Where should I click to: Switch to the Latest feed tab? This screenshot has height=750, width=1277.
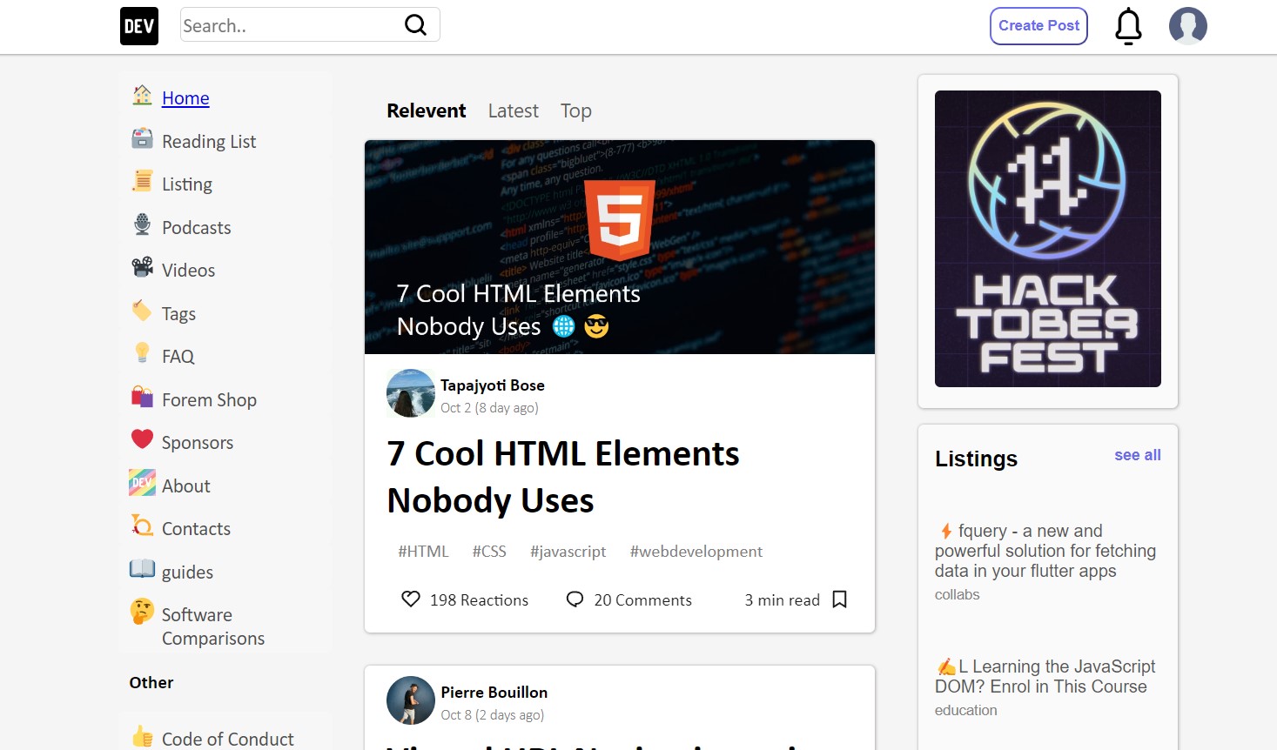[x=513, y=110]
